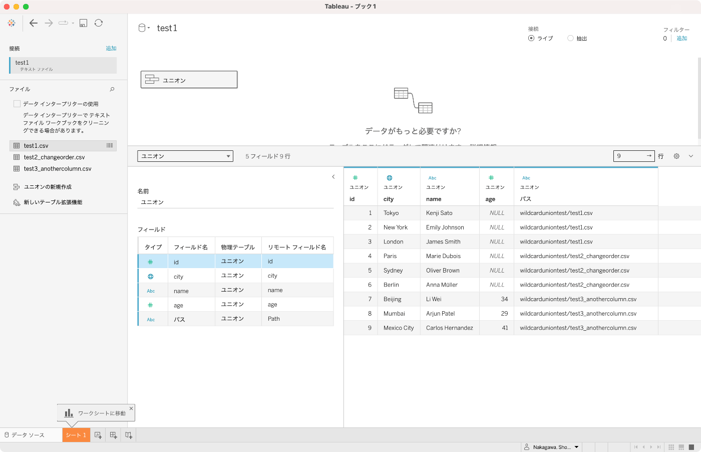Select test1.csv in the file list
The height and width of the screenshot is (452, 701).
(63, 145)
